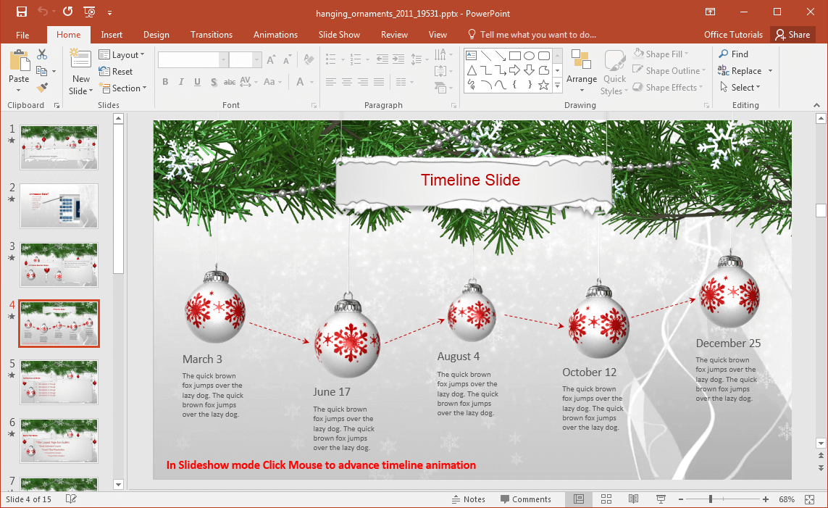The width and height of the screenshot is (828, 508).
Task: Open the Section dropdown
Action: 122,88
